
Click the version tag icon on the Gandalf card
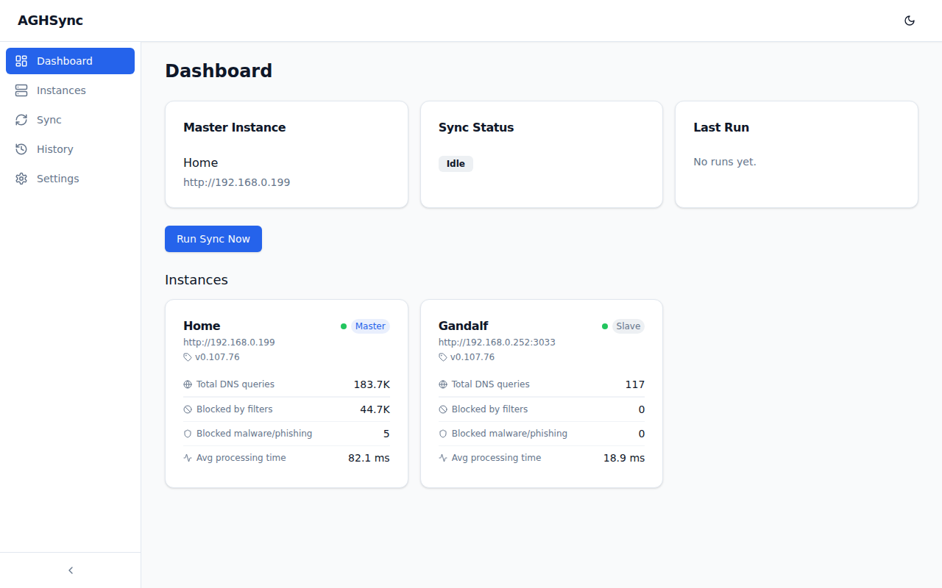(x=443, y=357)
